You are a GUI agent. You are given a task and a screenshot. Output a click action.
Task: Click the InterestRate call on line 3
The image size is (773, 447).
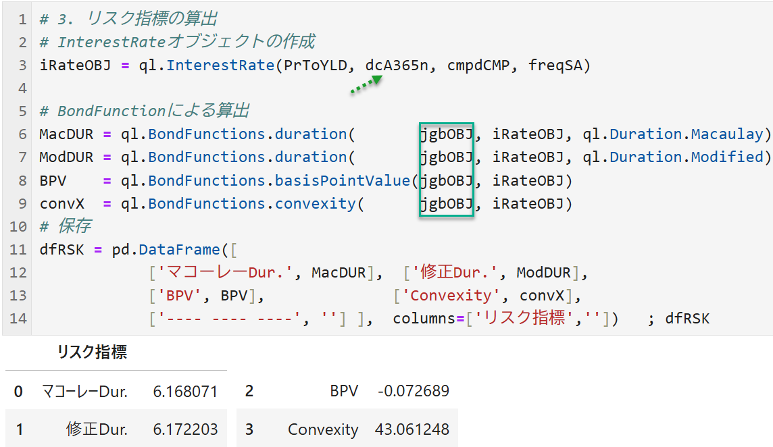click(x=220, y=65)
